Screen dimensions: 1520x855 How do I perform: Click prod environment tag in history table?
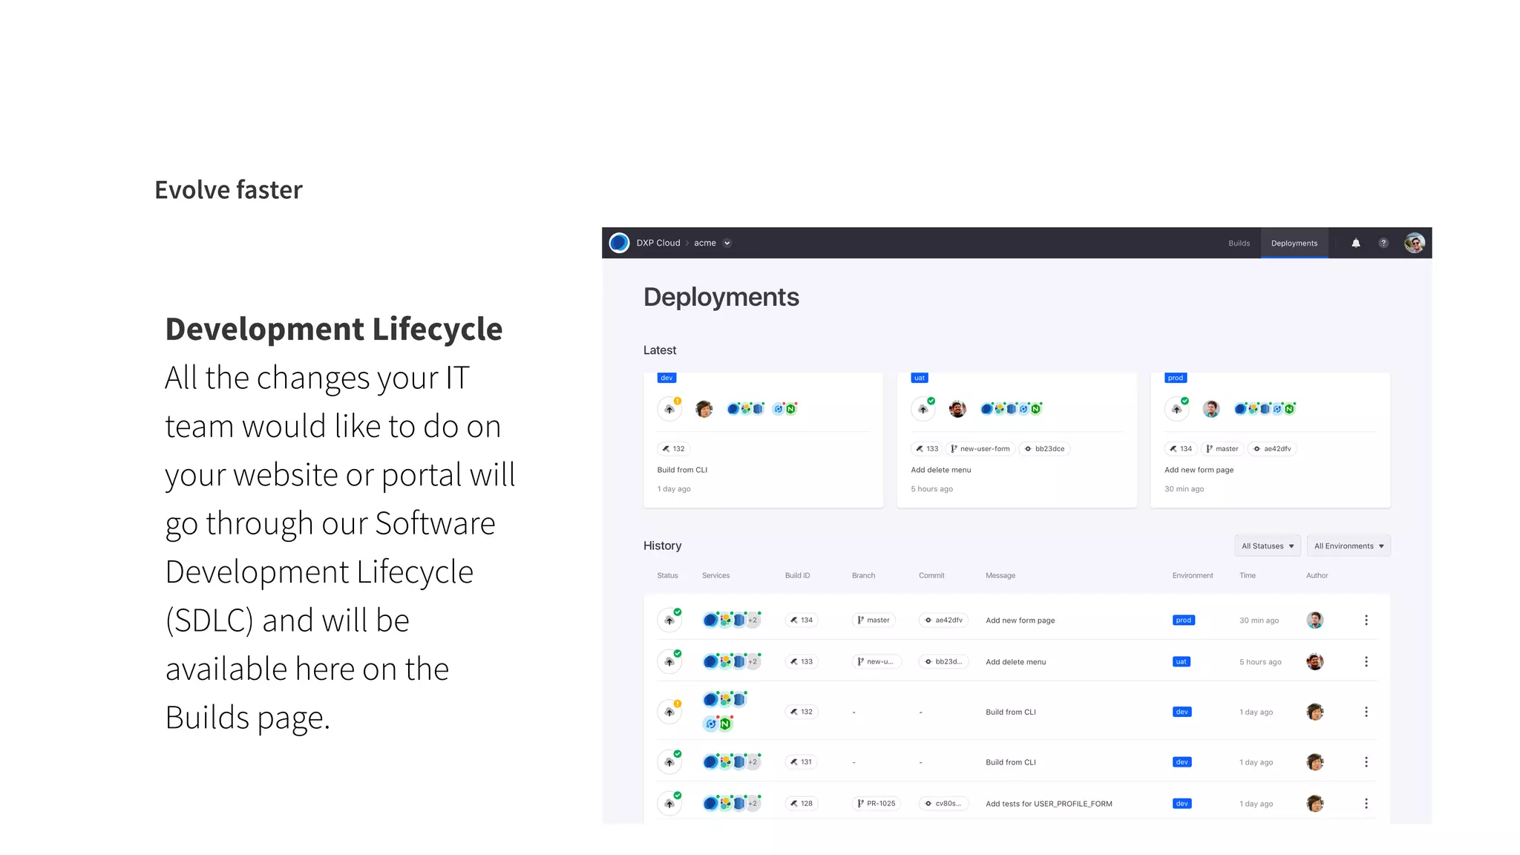1184,620
